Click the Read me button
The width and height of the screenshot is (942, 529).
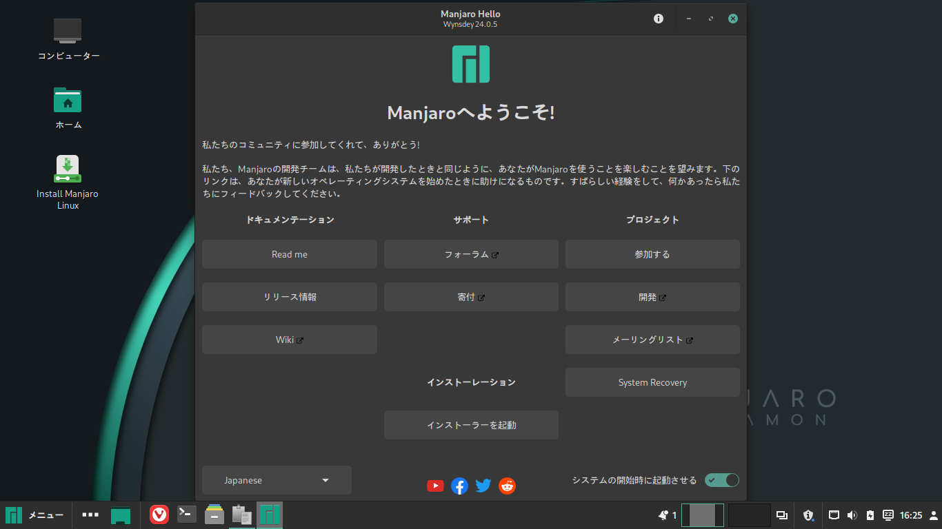coord(290,254)
